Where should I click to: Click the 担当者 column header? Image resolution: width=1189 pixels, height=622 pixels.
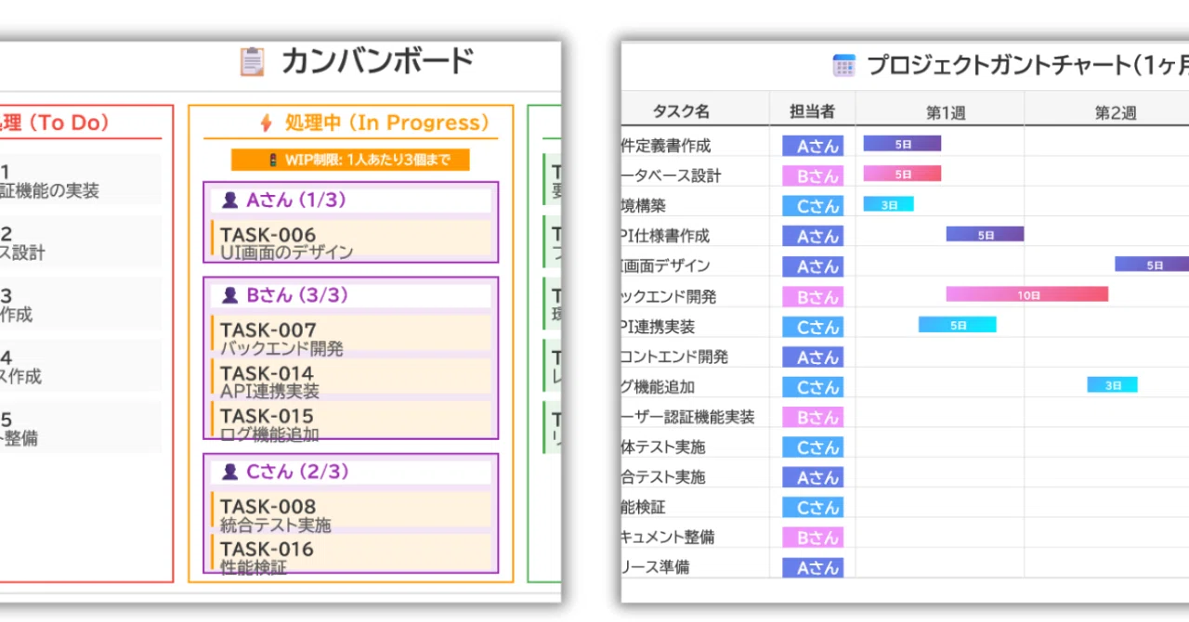click(x=812, y=111)
